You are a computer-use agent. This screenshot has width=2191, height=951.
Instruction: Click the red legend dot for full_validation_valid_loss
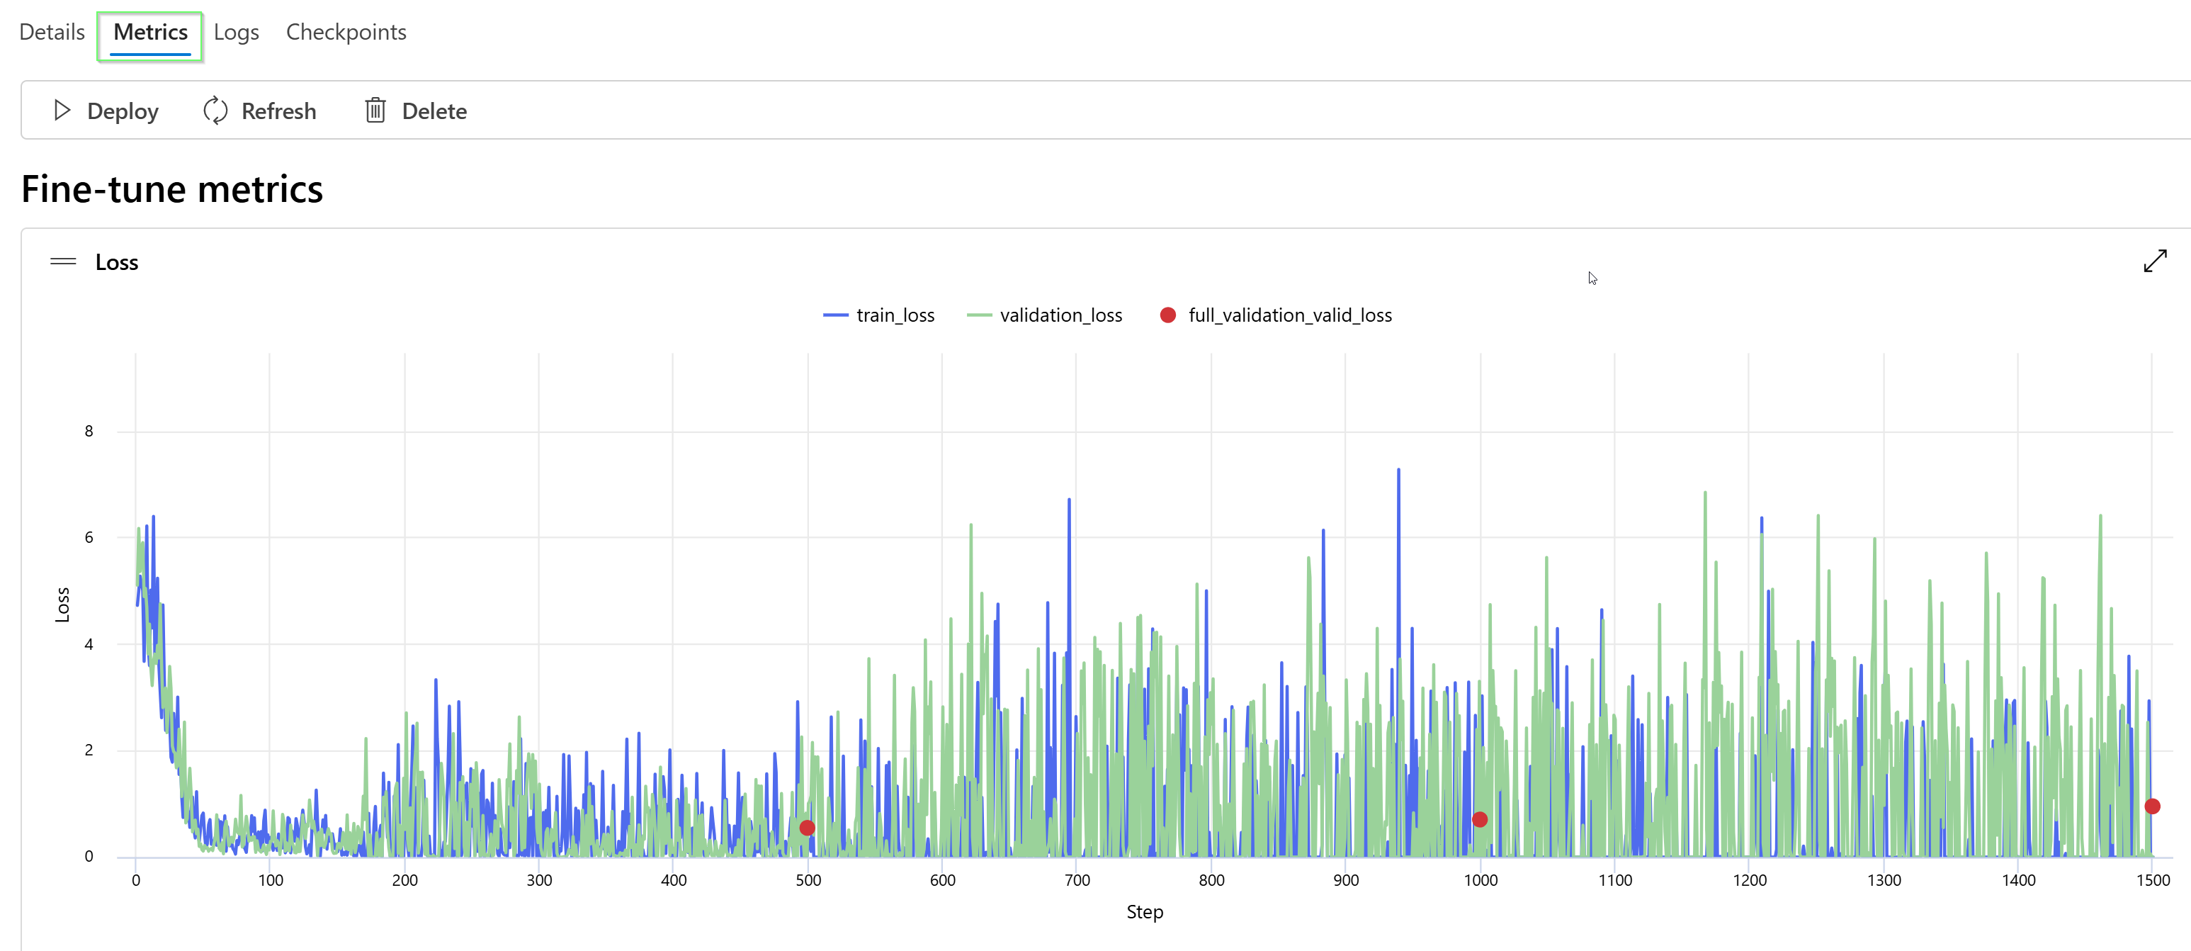coord(1168,315)
